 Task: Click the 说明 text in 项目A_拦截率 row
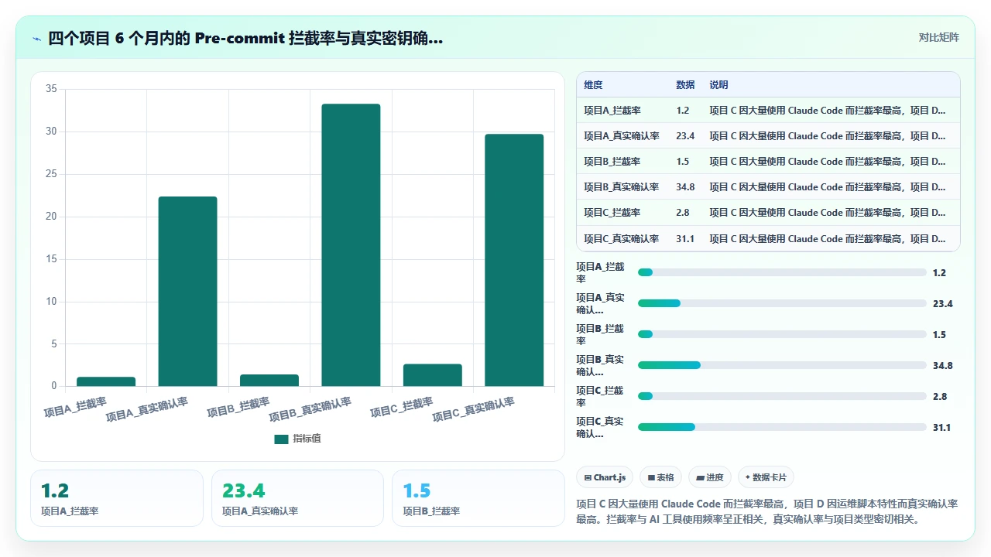828,111
